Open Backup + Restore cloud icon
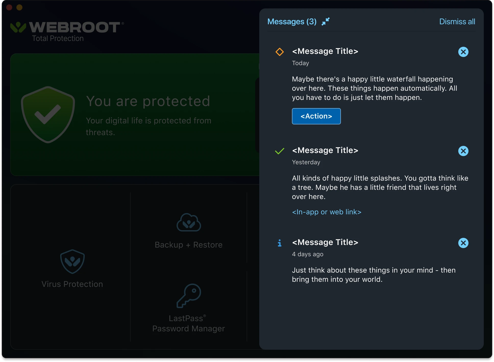The height and width of the screenshot is (362, 494). point(189,223)
